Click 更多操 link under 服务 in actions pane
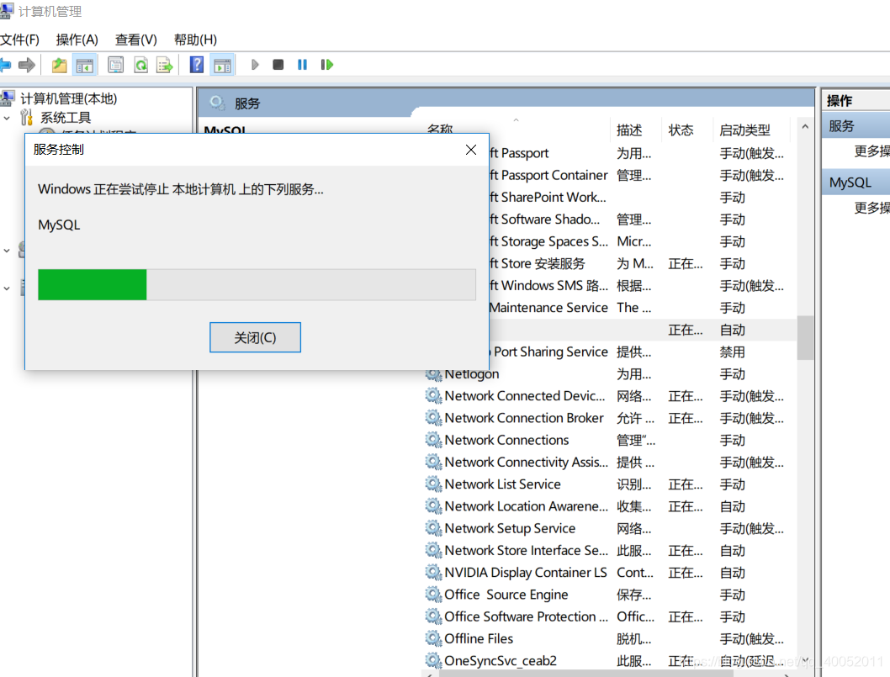This screenshot has height=677, width=890. pyautogui.click(x=871, y=151)
